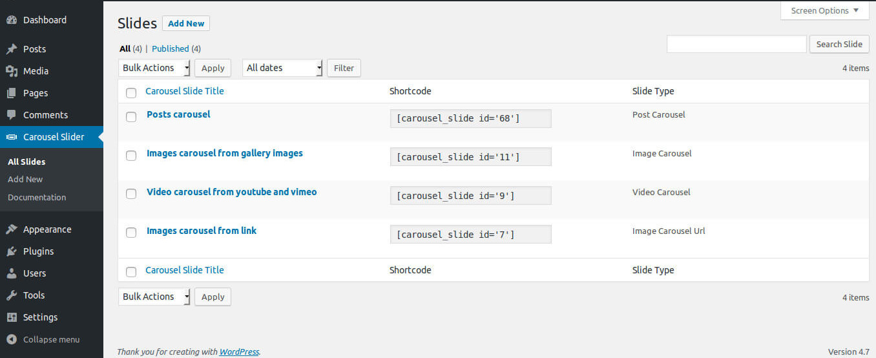Click the Filter button
The width and height of the screenshot is (876, 358).
point(344,68)
